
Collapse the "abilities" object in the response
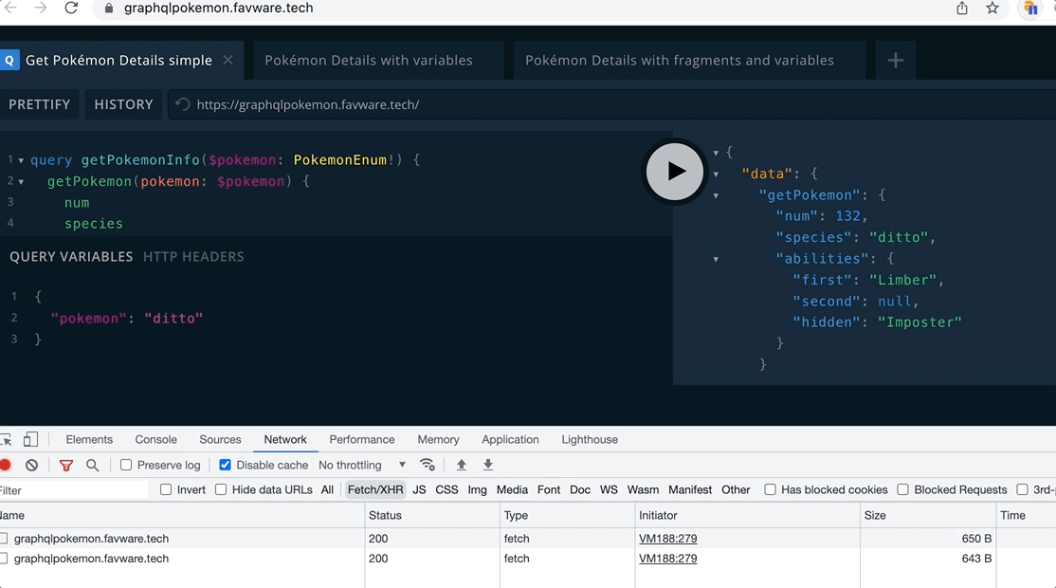pyautogui.click(x=716, y=259)
